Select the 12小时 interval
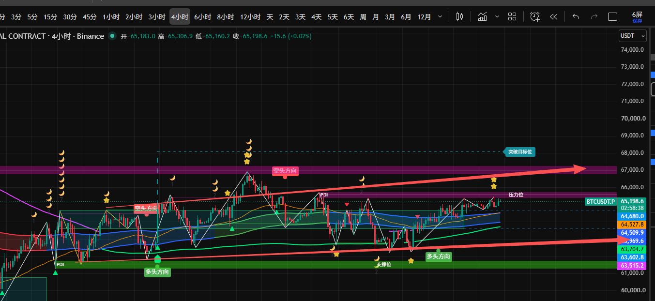This screenshot has width=655, height=301. pyautogui.click(x=250, y=16)
